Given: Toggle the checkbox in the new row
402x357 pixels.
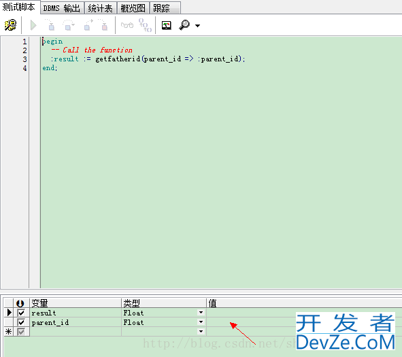Looking at the screenshot, I should pos(21,332).
